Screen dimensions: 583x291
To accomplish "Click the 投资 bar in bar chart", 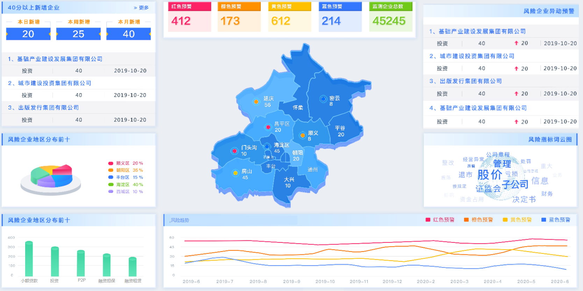I will (55, 261).
